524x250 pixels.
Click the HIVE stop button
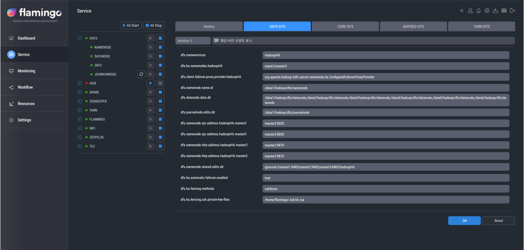tap(160, 83)
